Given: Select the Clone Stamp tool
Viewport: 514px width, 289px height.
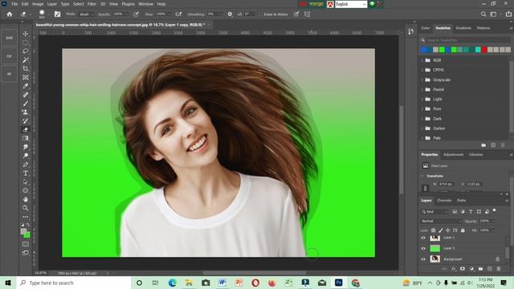Looking at the screenshot, I should point(26,112).
